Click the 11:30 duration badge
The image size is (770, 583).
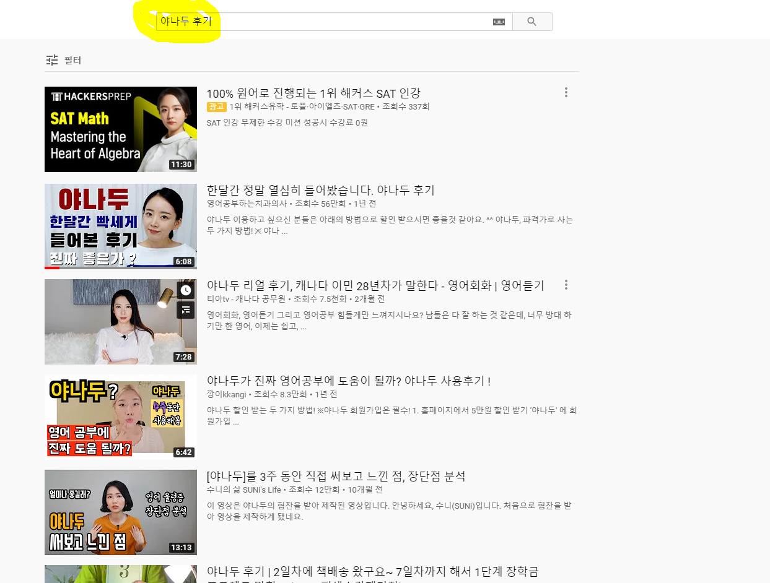182,165
